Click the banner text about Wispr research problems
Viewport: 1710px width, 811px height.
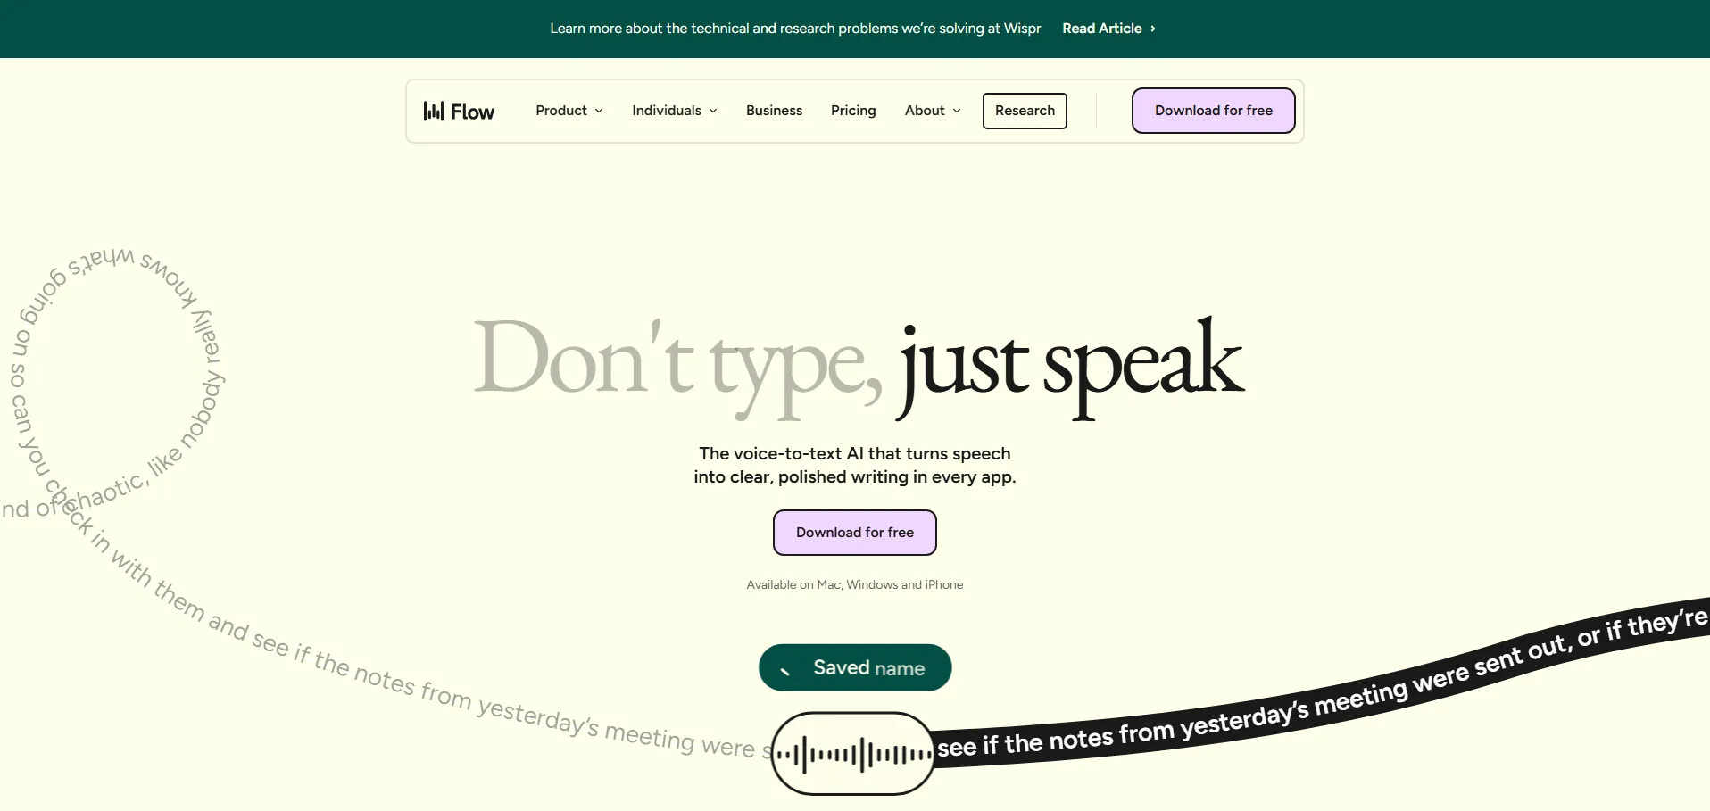pos(795,29)
